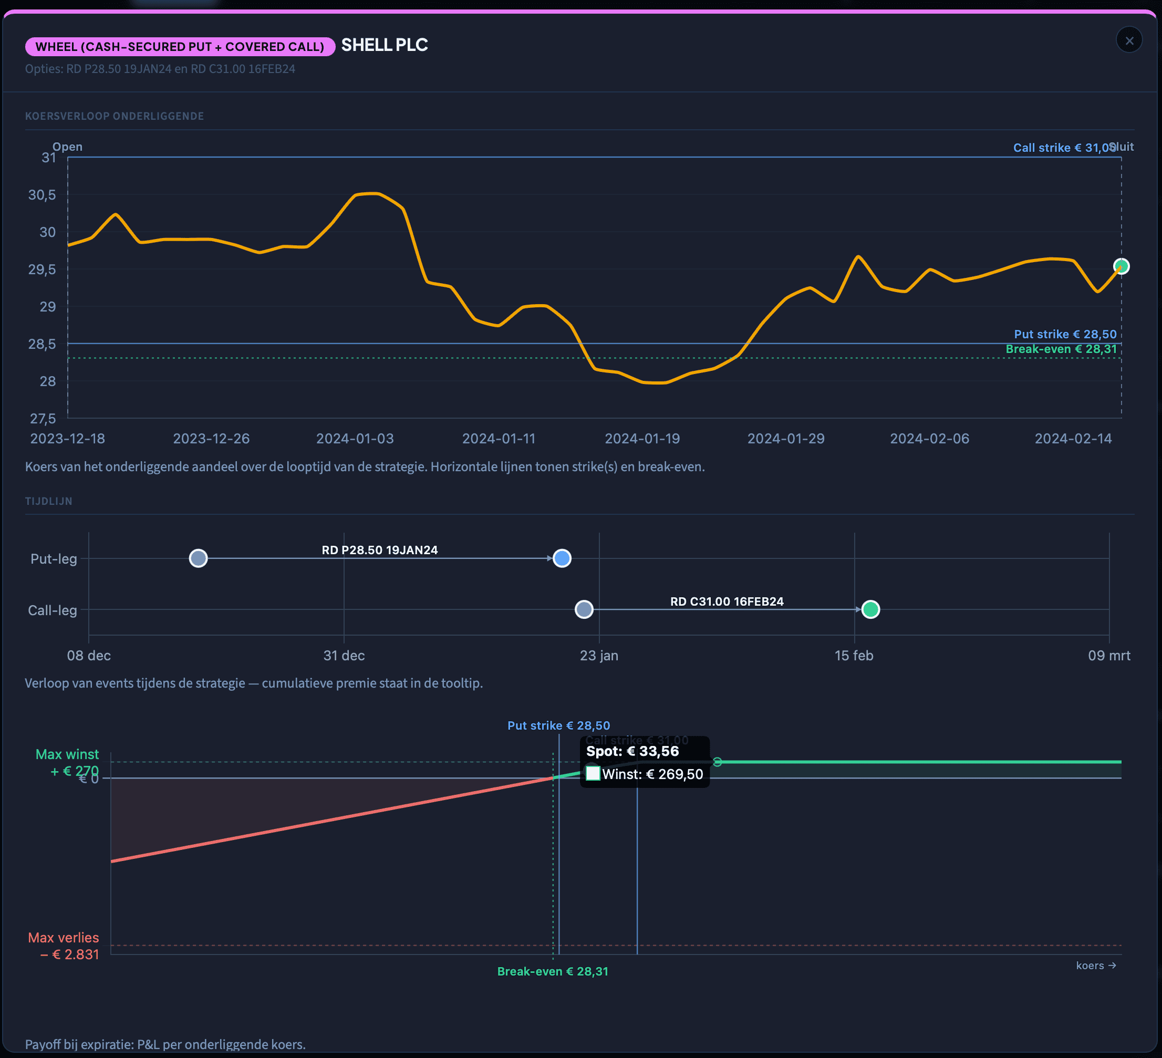This screenshot has height=1058, width=1162.
Task: Click the price chart description starting 'Koers van het onderliggende'
Action: click(x=365, y=467)
